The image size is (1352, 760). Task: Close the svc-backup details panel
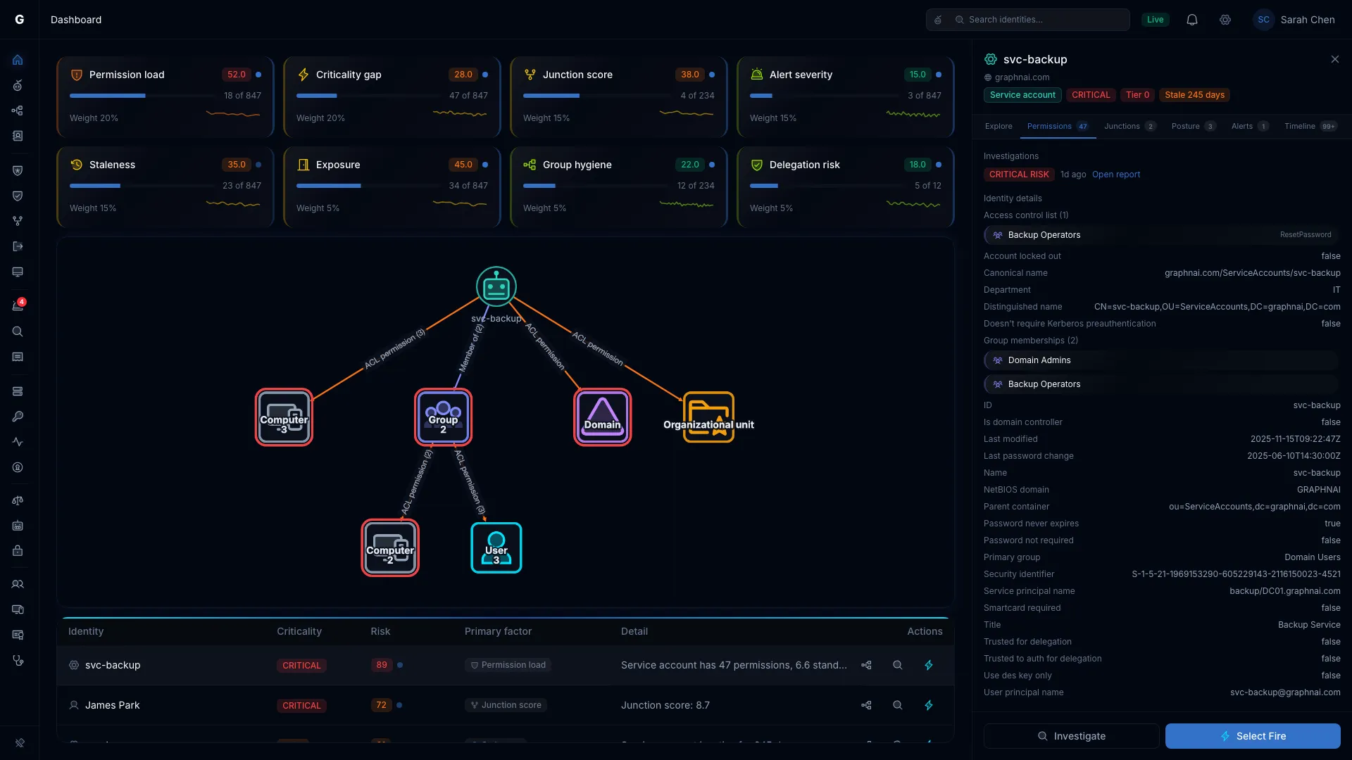1335,59
